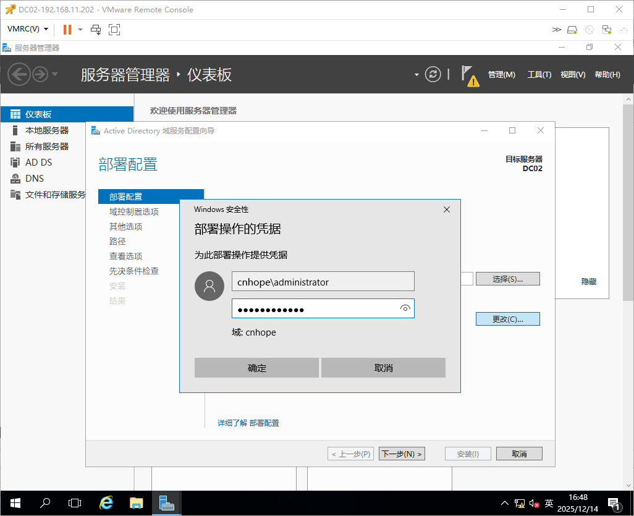634x516 pixels.
Task: Click the 选择(S)... button
Action: coord(508,279)
